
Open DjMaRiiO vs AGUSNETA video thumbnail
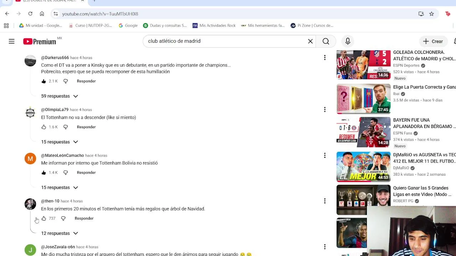[x=363, y=167]
